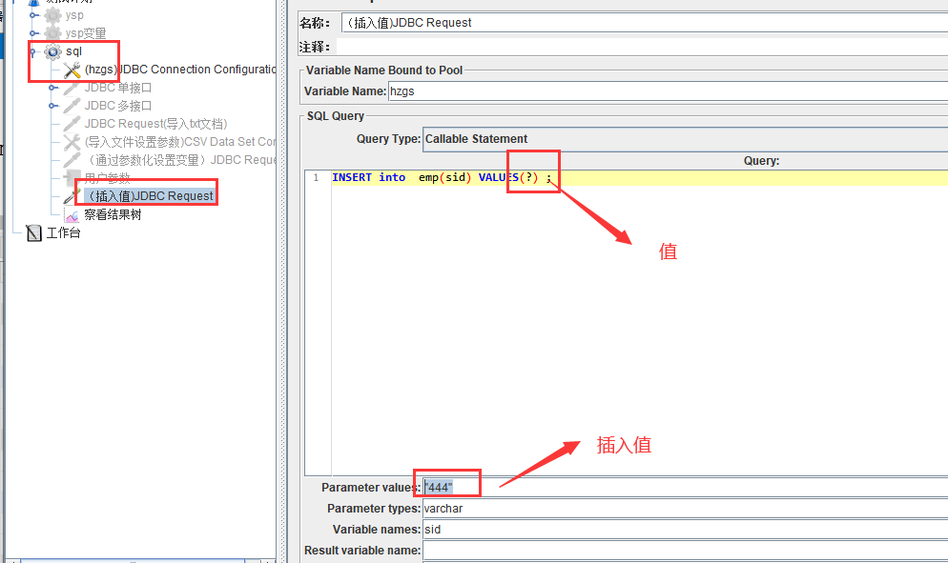948x563 pixels.
Task: Click the Parameter values field
Action: click(x=685, y=488)
